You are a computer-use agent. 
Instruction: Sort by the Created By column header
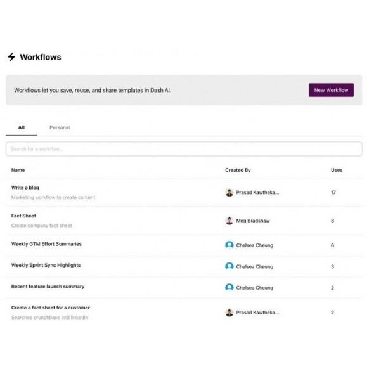point(238,170)
